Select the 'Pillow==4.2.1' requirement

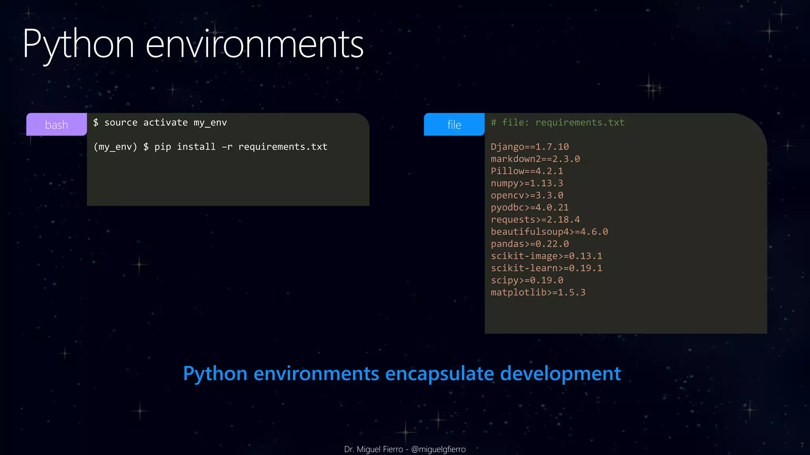coord(527,171)
